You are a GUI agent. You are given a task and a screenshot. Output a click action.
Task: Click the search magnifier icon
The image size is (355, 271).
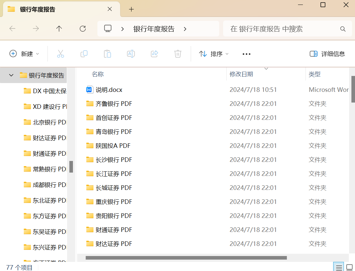tap(343, 29)
